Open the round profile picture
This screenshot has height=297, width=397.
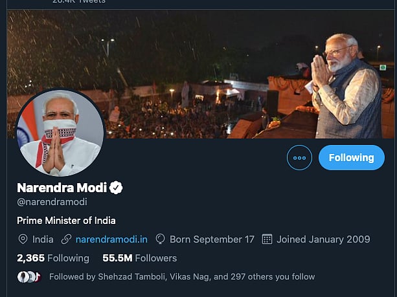coord(60,133)
